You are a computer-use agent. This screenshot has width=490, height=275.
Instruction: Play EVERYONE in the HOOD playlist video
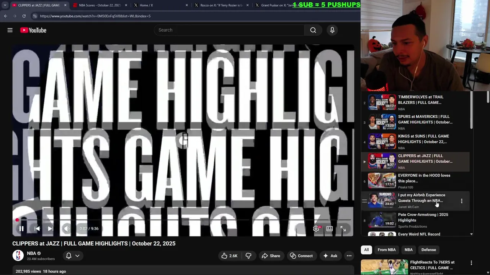click(415, 181)
